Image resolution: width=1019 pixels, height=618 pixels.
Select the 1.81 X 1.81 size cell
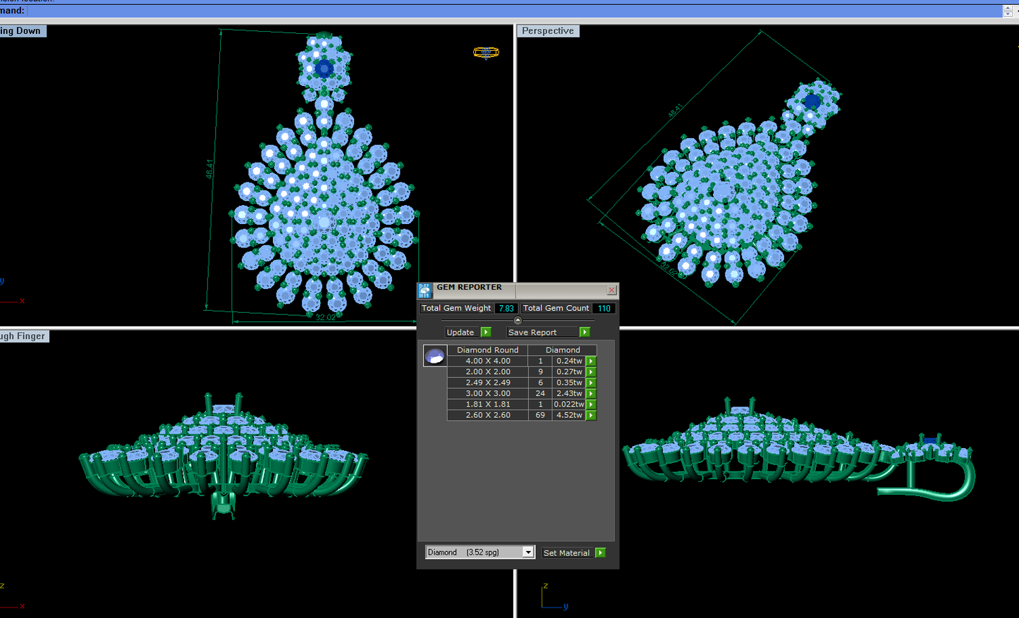click(x=487, y=404)
